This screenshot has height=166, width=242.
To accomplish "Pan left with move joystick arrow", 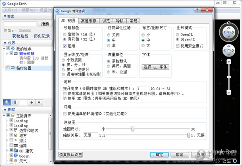I will 225,50.
